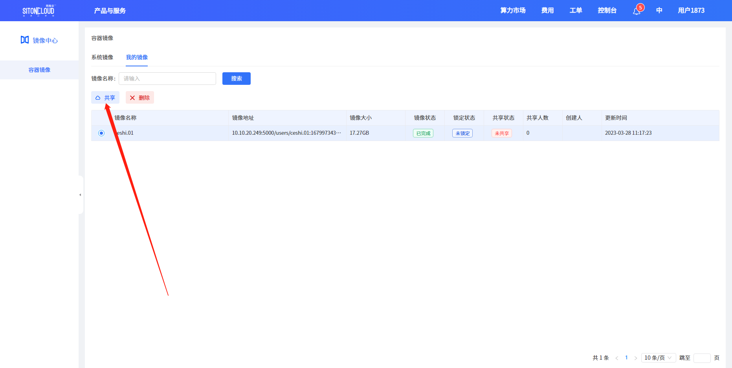Click the 镜像名称 search input field
The width and height of the screenshot is (732, 368).
(167, 79)
